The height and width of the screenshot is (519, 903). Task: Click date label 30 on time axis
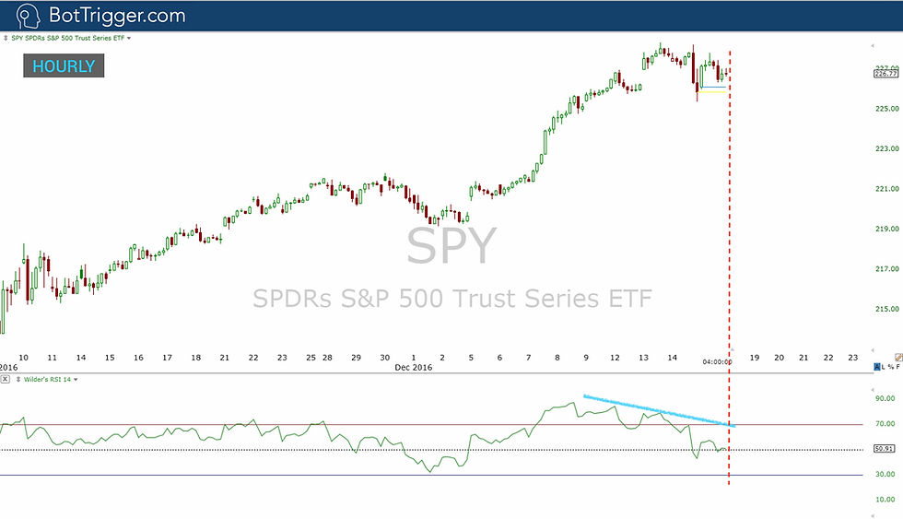pyautogui.click(x=385, y=358)
